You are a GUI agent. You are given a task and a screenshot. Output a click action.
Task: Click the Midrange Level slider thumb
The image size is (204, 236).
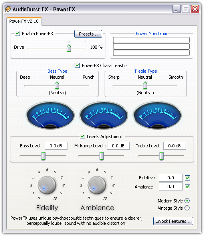tap(101, 156)
